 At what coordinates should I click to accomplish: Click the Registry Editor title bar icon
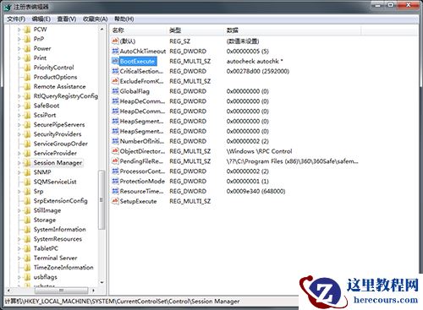pyautogui.click(x=8, y=7)
